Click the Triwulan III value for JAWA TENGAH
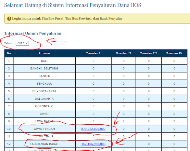The image size is (190, 151). tap(149, 129)
